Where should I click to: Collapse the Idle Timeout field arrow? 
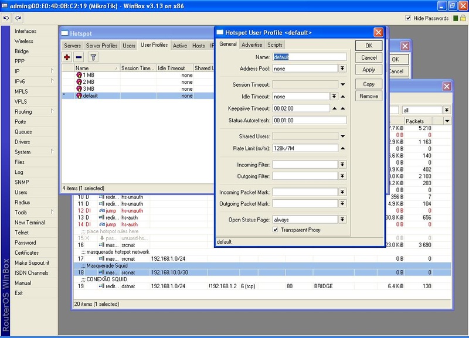click(343, 97)
